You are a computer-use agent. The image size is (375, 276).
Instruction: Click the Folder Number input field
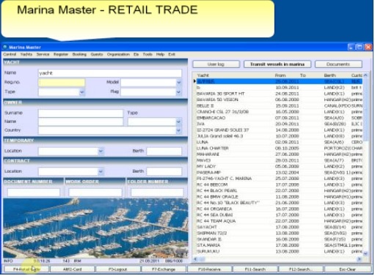pyautogui.click(x=157, y=193)
